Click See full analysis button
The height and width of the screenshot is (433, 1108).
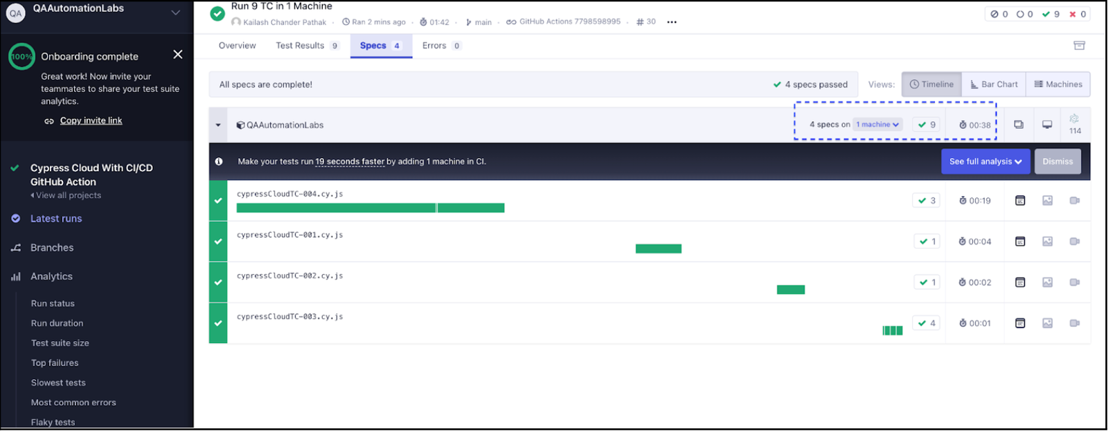click(x=985, y=161)
